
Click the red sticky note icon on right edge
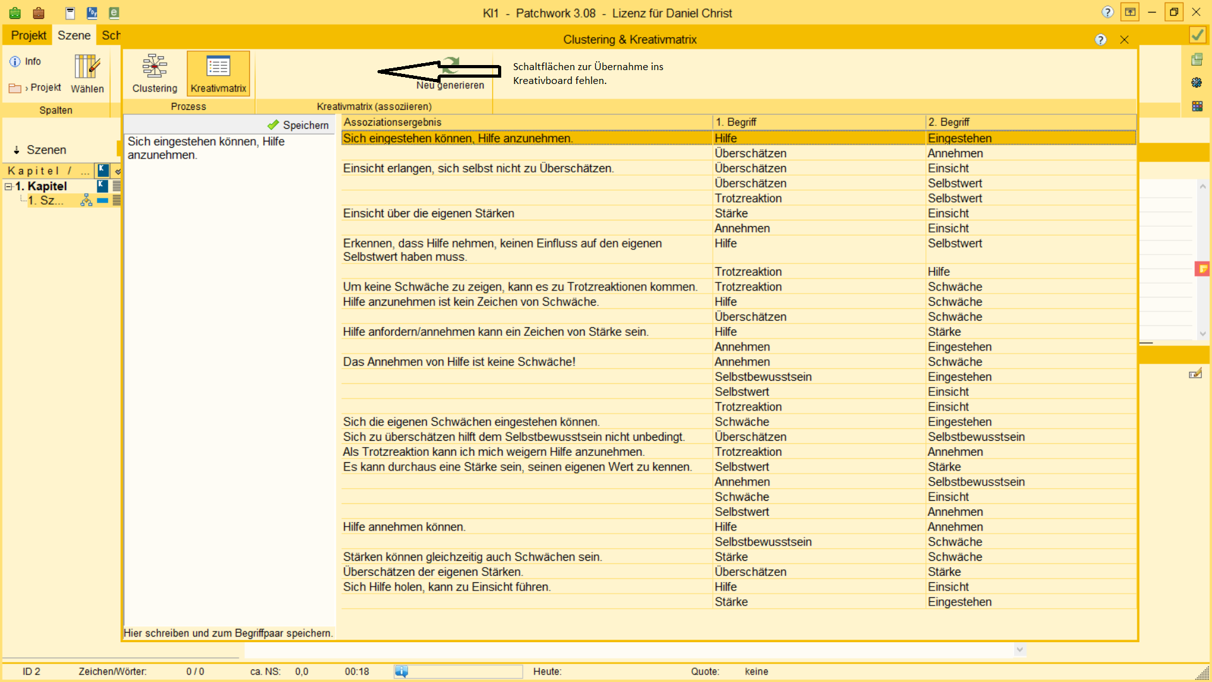click(x=1202, y=269)
